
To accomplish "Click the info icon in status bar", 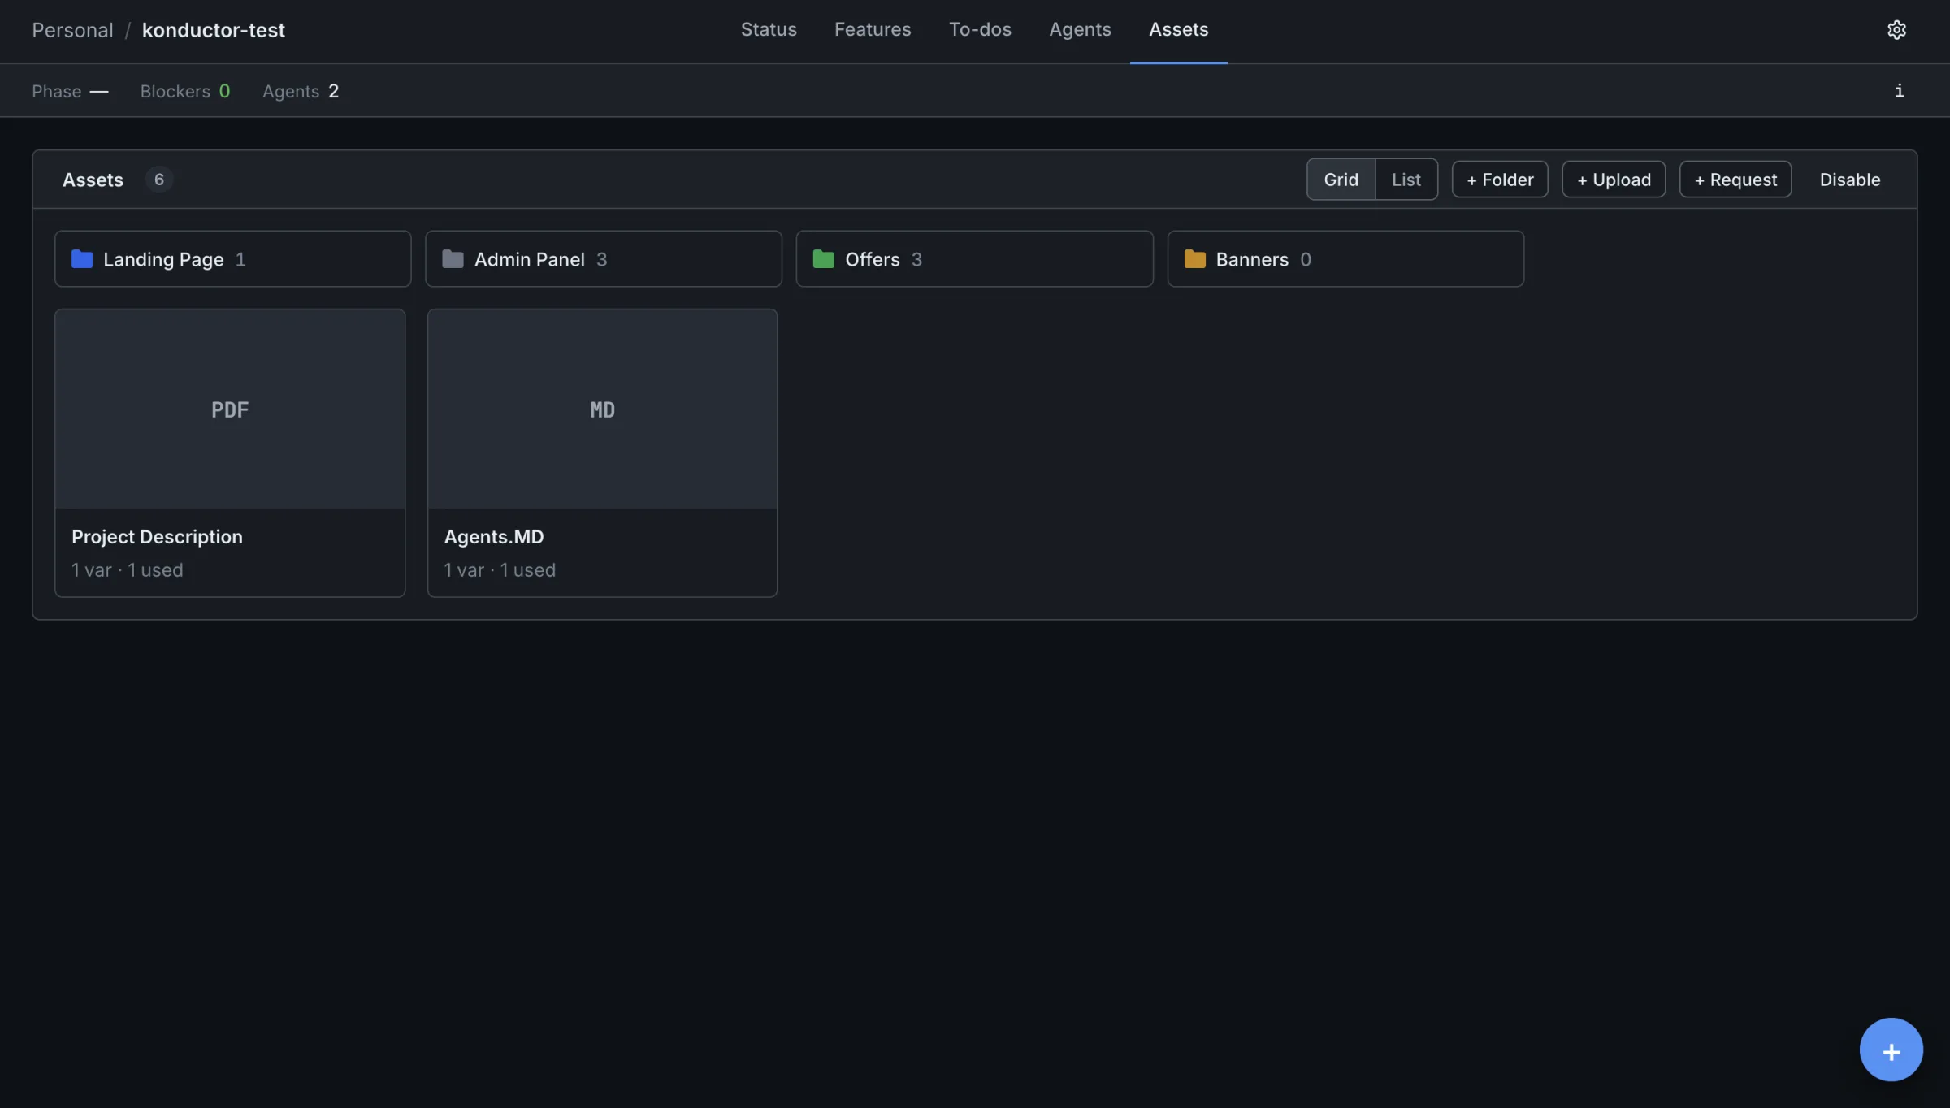I will [x=1899, y=90].
